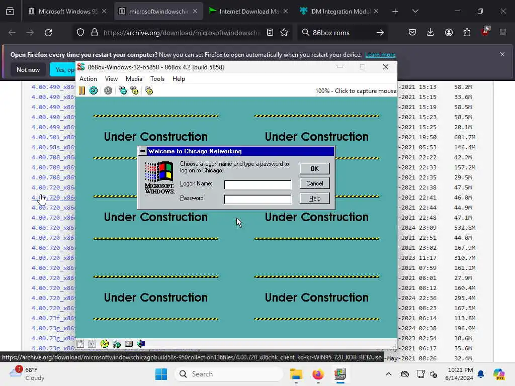Switch to IDM Integration Module tab
Image resolution: width=515 pixels, height=386 pixels.
pyautogui.click(x=339, y=11)
